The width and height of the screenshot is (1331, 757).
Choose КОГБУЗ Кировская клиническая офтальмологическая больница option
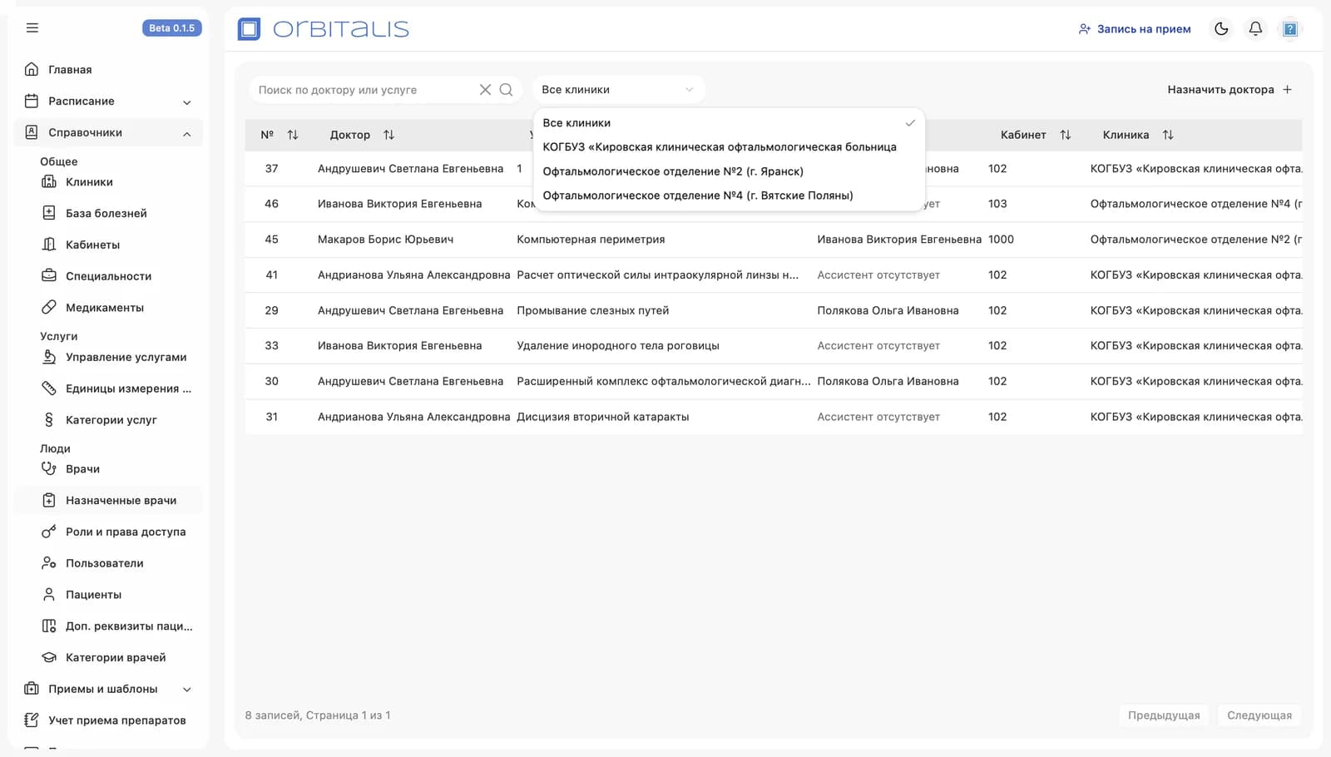(x=729, y=147)
